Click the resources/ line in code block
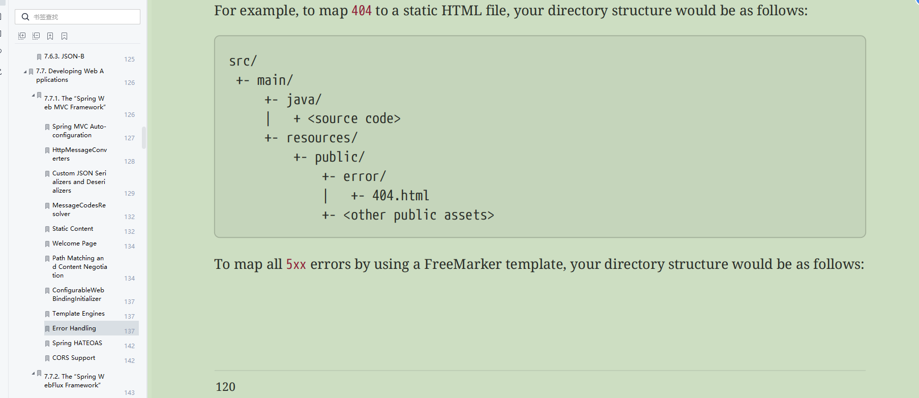 coord(311,138)
